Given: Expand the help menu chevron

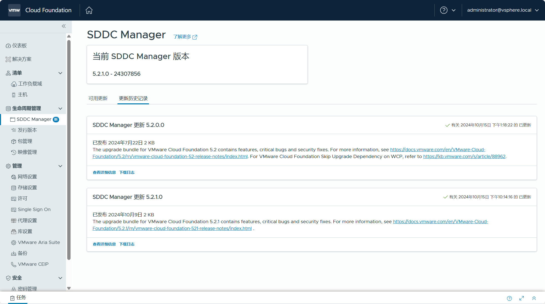Looking at the screenshot, I should click(x=454, y=10).
